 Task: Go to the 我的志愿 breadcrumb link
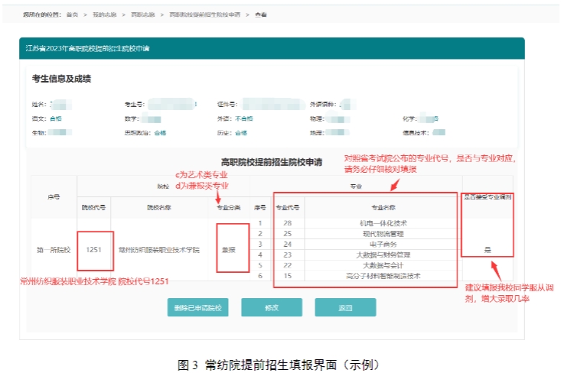pos(105,15)
